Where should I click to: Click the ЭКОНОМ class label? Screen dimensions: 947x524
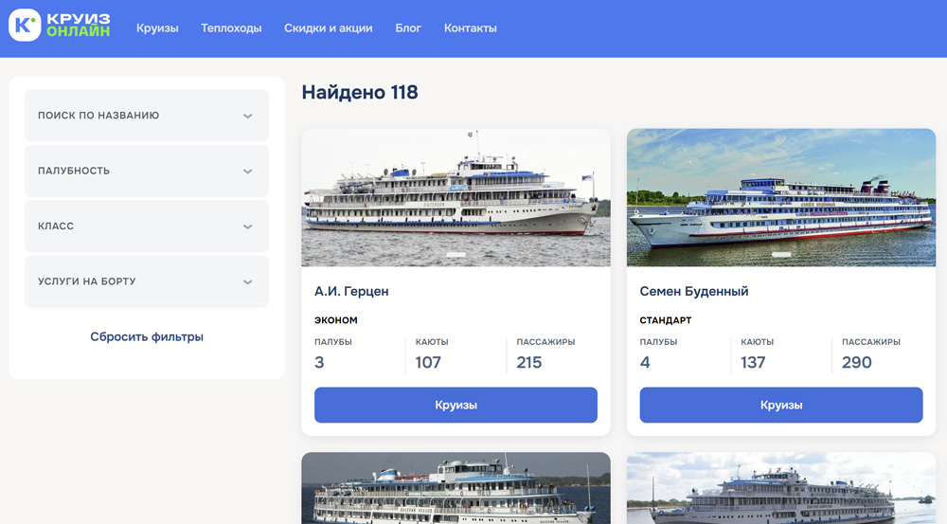coord(336,320)
